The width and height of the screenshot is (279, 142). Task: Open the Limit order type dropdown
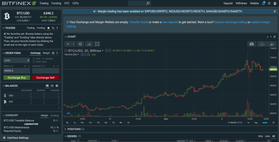(17, 60)
